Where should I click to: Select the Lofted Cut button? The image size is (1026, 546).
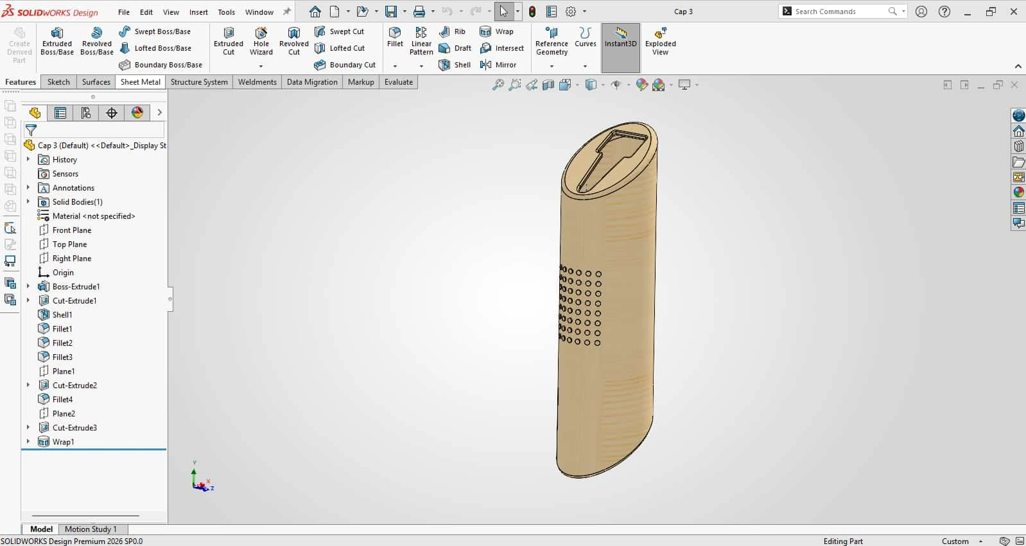click(340, 48)
